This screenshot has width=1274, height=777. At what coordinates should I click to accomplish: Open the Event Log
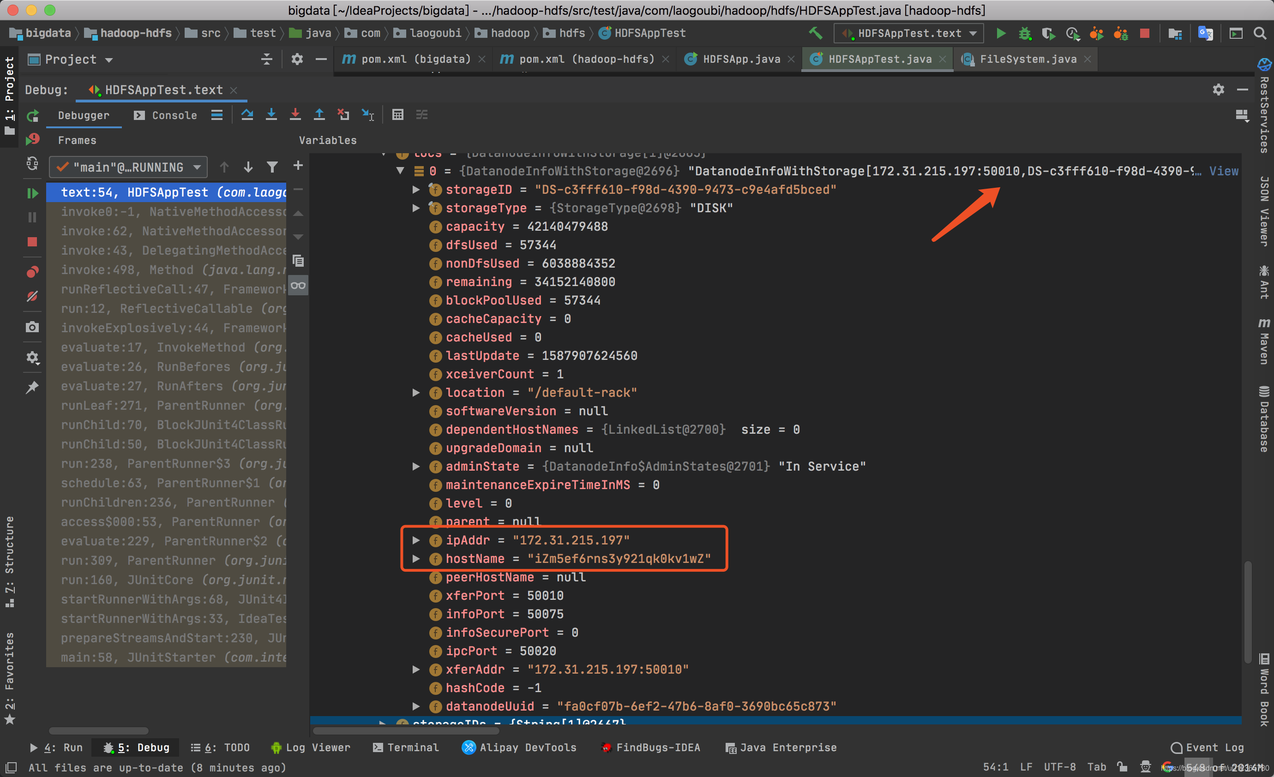point(1208,747)
